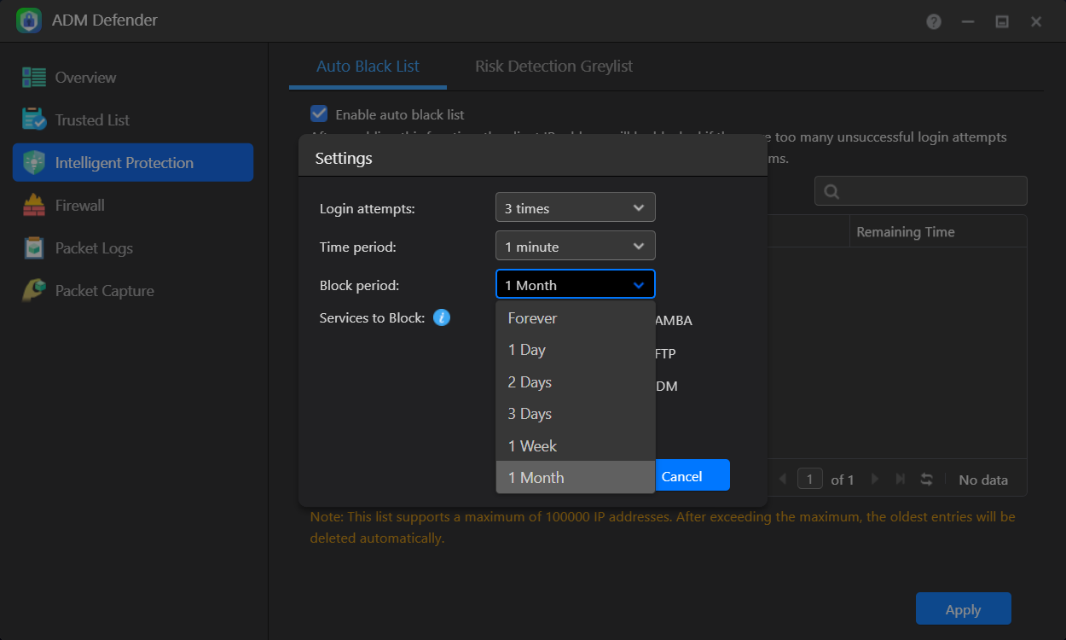Choose 1 Month option in dropdown list

point(576,478)
